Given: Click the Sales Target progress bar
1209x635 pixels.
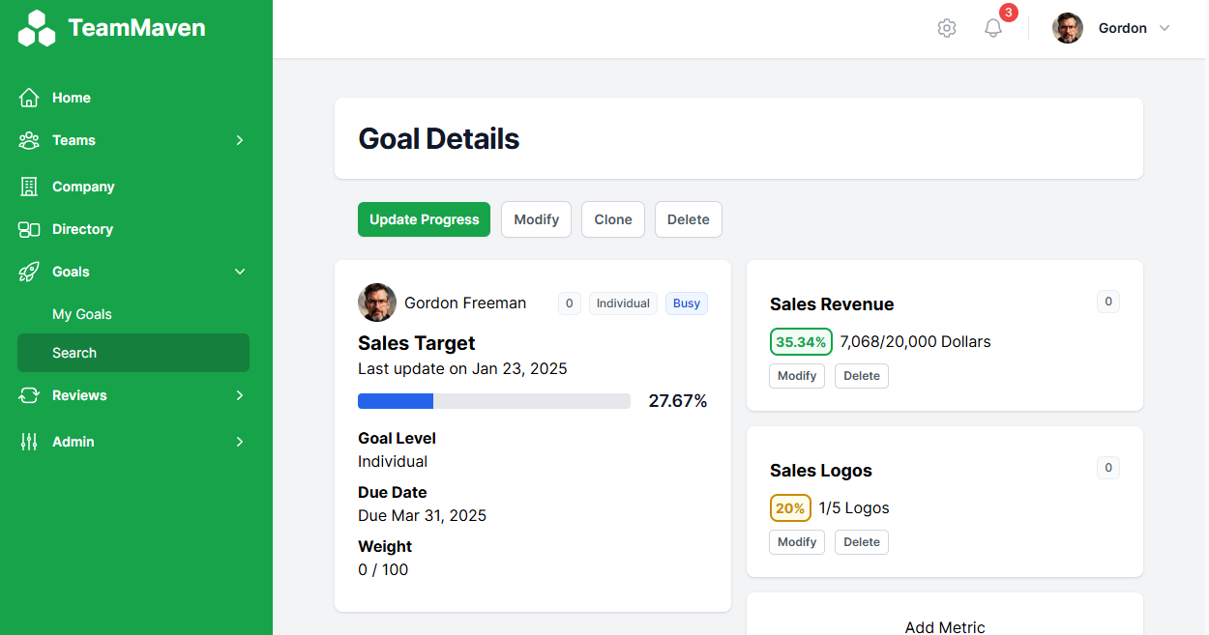Looking at the screenshot, I should (493, 401).
